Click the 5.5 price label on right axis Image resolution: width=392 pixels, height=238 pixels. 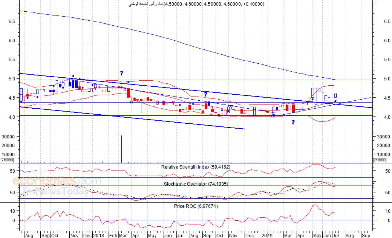click(x=387, y=59)
